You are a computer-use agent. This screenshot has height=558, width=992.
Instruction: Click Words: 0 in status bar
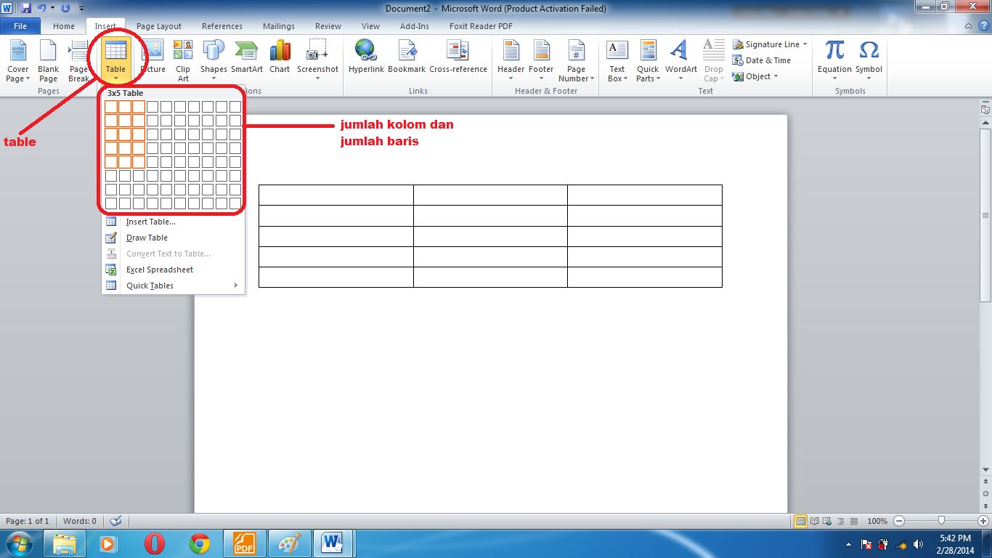(x=80, y=521)
